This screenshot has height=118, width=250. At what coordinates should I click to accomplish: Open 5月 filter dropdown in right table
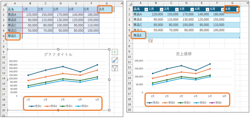pyautogui.click(x=222, y=10)
